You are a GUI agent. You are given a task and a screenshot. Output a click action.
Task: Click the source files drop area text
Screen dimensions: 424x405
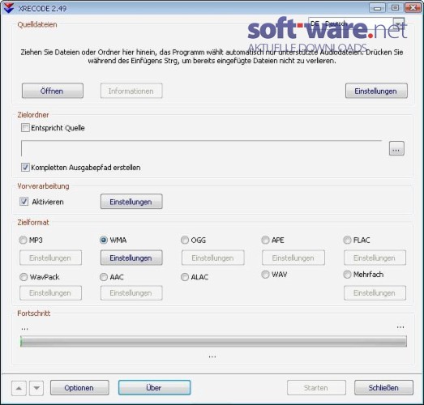tap(212, 57)
